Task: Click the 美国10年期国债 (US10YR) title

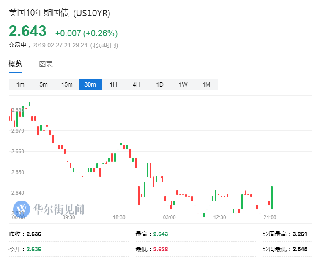Action: 59,13
